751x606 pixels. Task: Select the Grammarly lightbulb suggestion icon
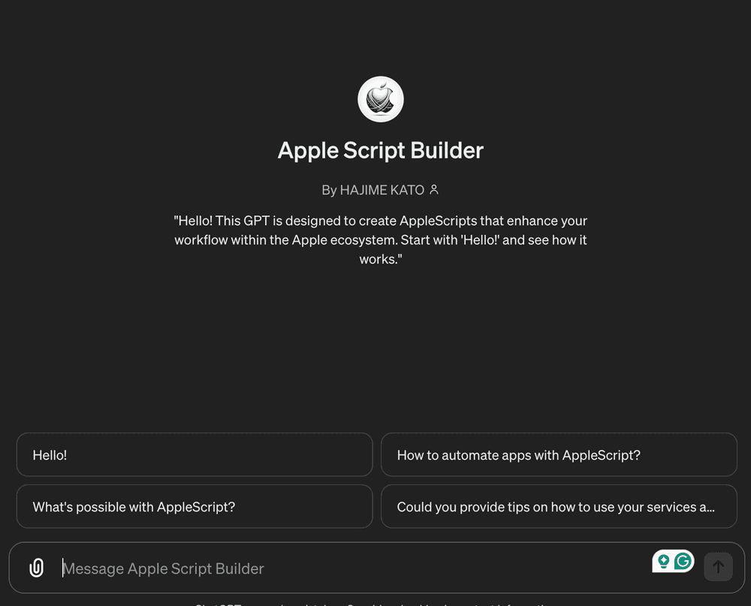tap(664, 561)
